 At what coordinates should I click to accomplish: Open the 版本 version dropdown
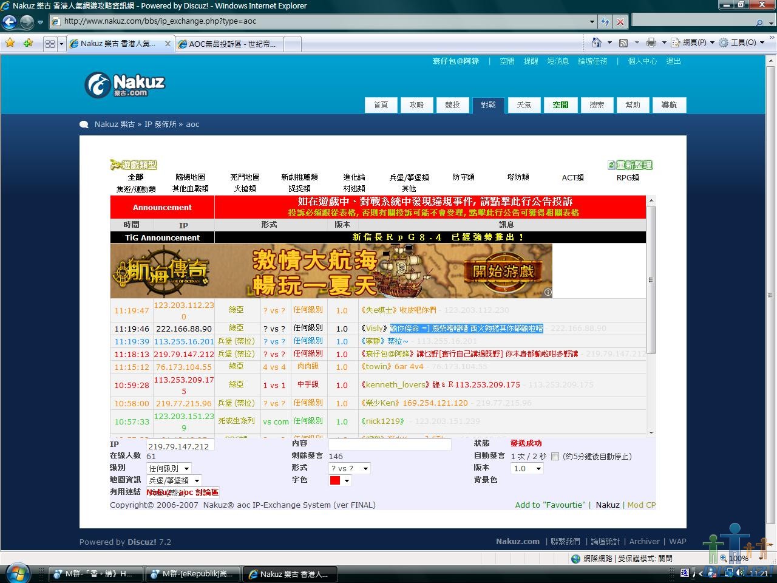pos(527,468)
